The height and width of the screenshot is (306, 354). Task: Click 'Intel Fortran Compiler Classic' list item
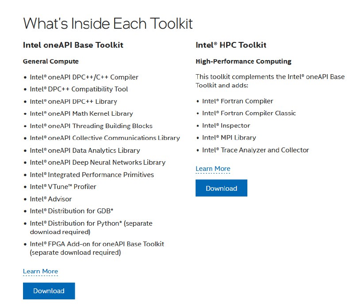[x=249, y=113]
